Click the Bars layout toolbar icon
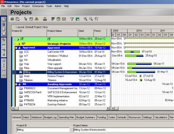The image size is (174, 134). 53,19
